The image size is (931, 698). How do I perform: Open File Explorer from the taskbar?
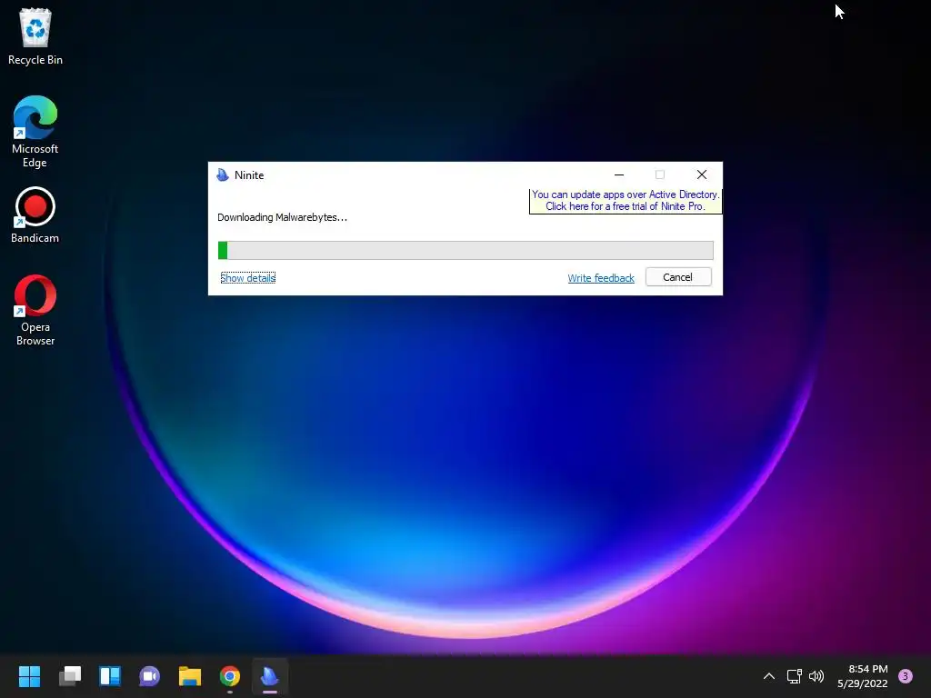(x=190, y=676)
